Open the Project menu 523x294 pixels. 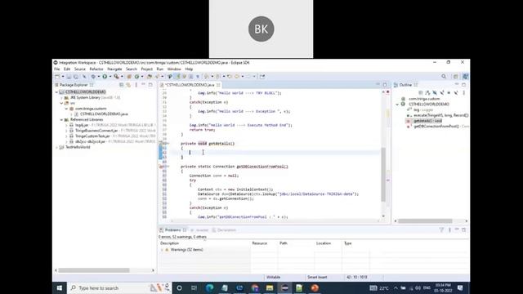point(147,69)
